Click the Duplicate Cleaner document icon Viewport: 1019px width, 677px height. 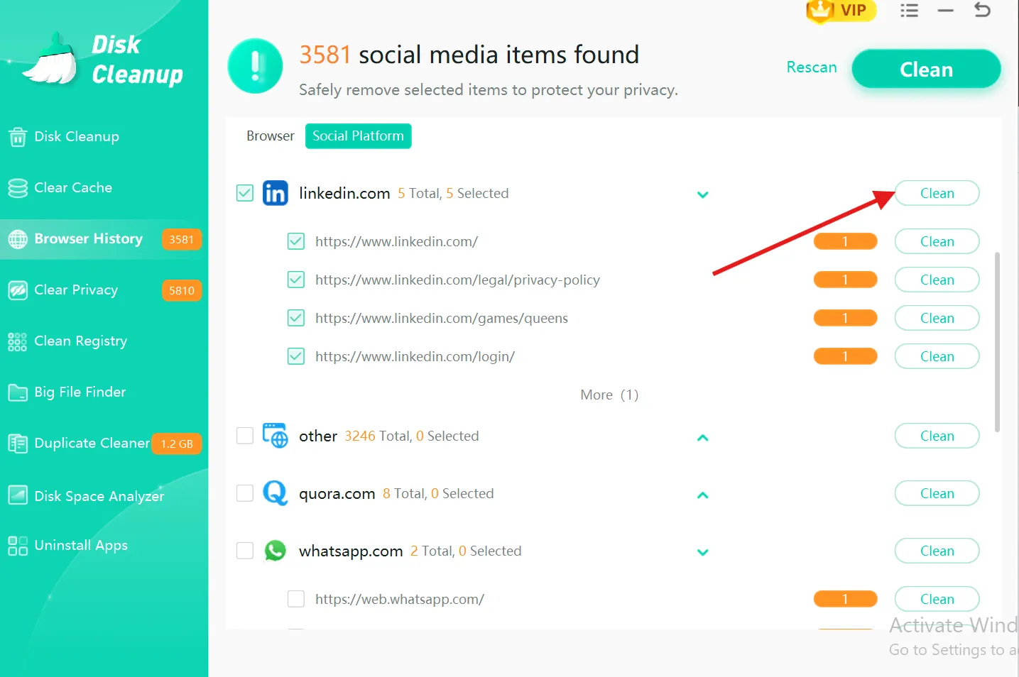click(18, 444)
